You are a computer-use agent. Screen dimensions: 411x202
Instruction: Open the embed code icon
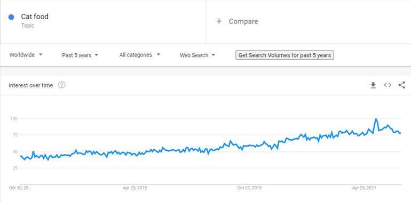(x=388, y=85)
